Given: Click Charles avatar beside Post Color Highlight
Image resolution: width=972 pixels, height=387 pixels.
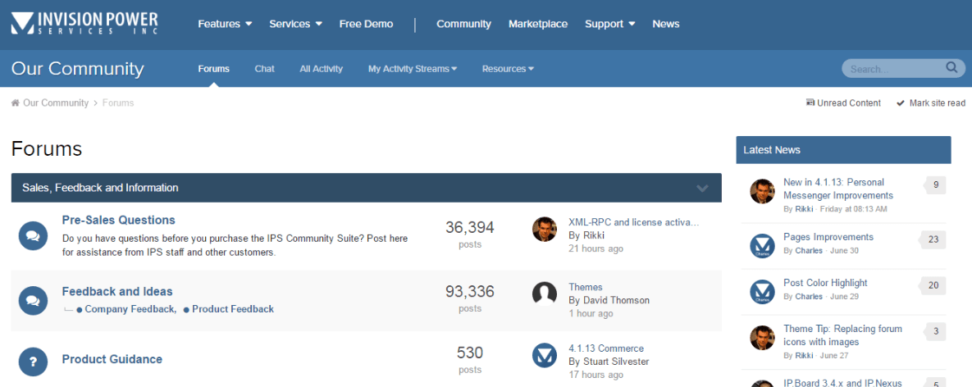Looking at the screenshot, I should coord(762,292).
